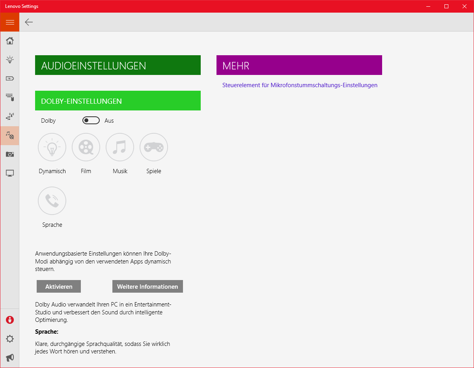Open the battery power settings in sidebar
Image resolution: width=474 pixels, height=368 pixels.
point(10,78)
